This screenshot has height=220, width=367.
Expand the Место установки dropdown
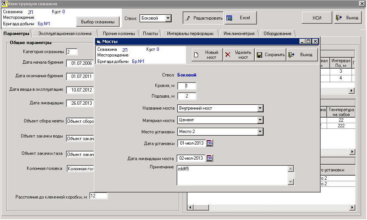(x=260, y=131)
